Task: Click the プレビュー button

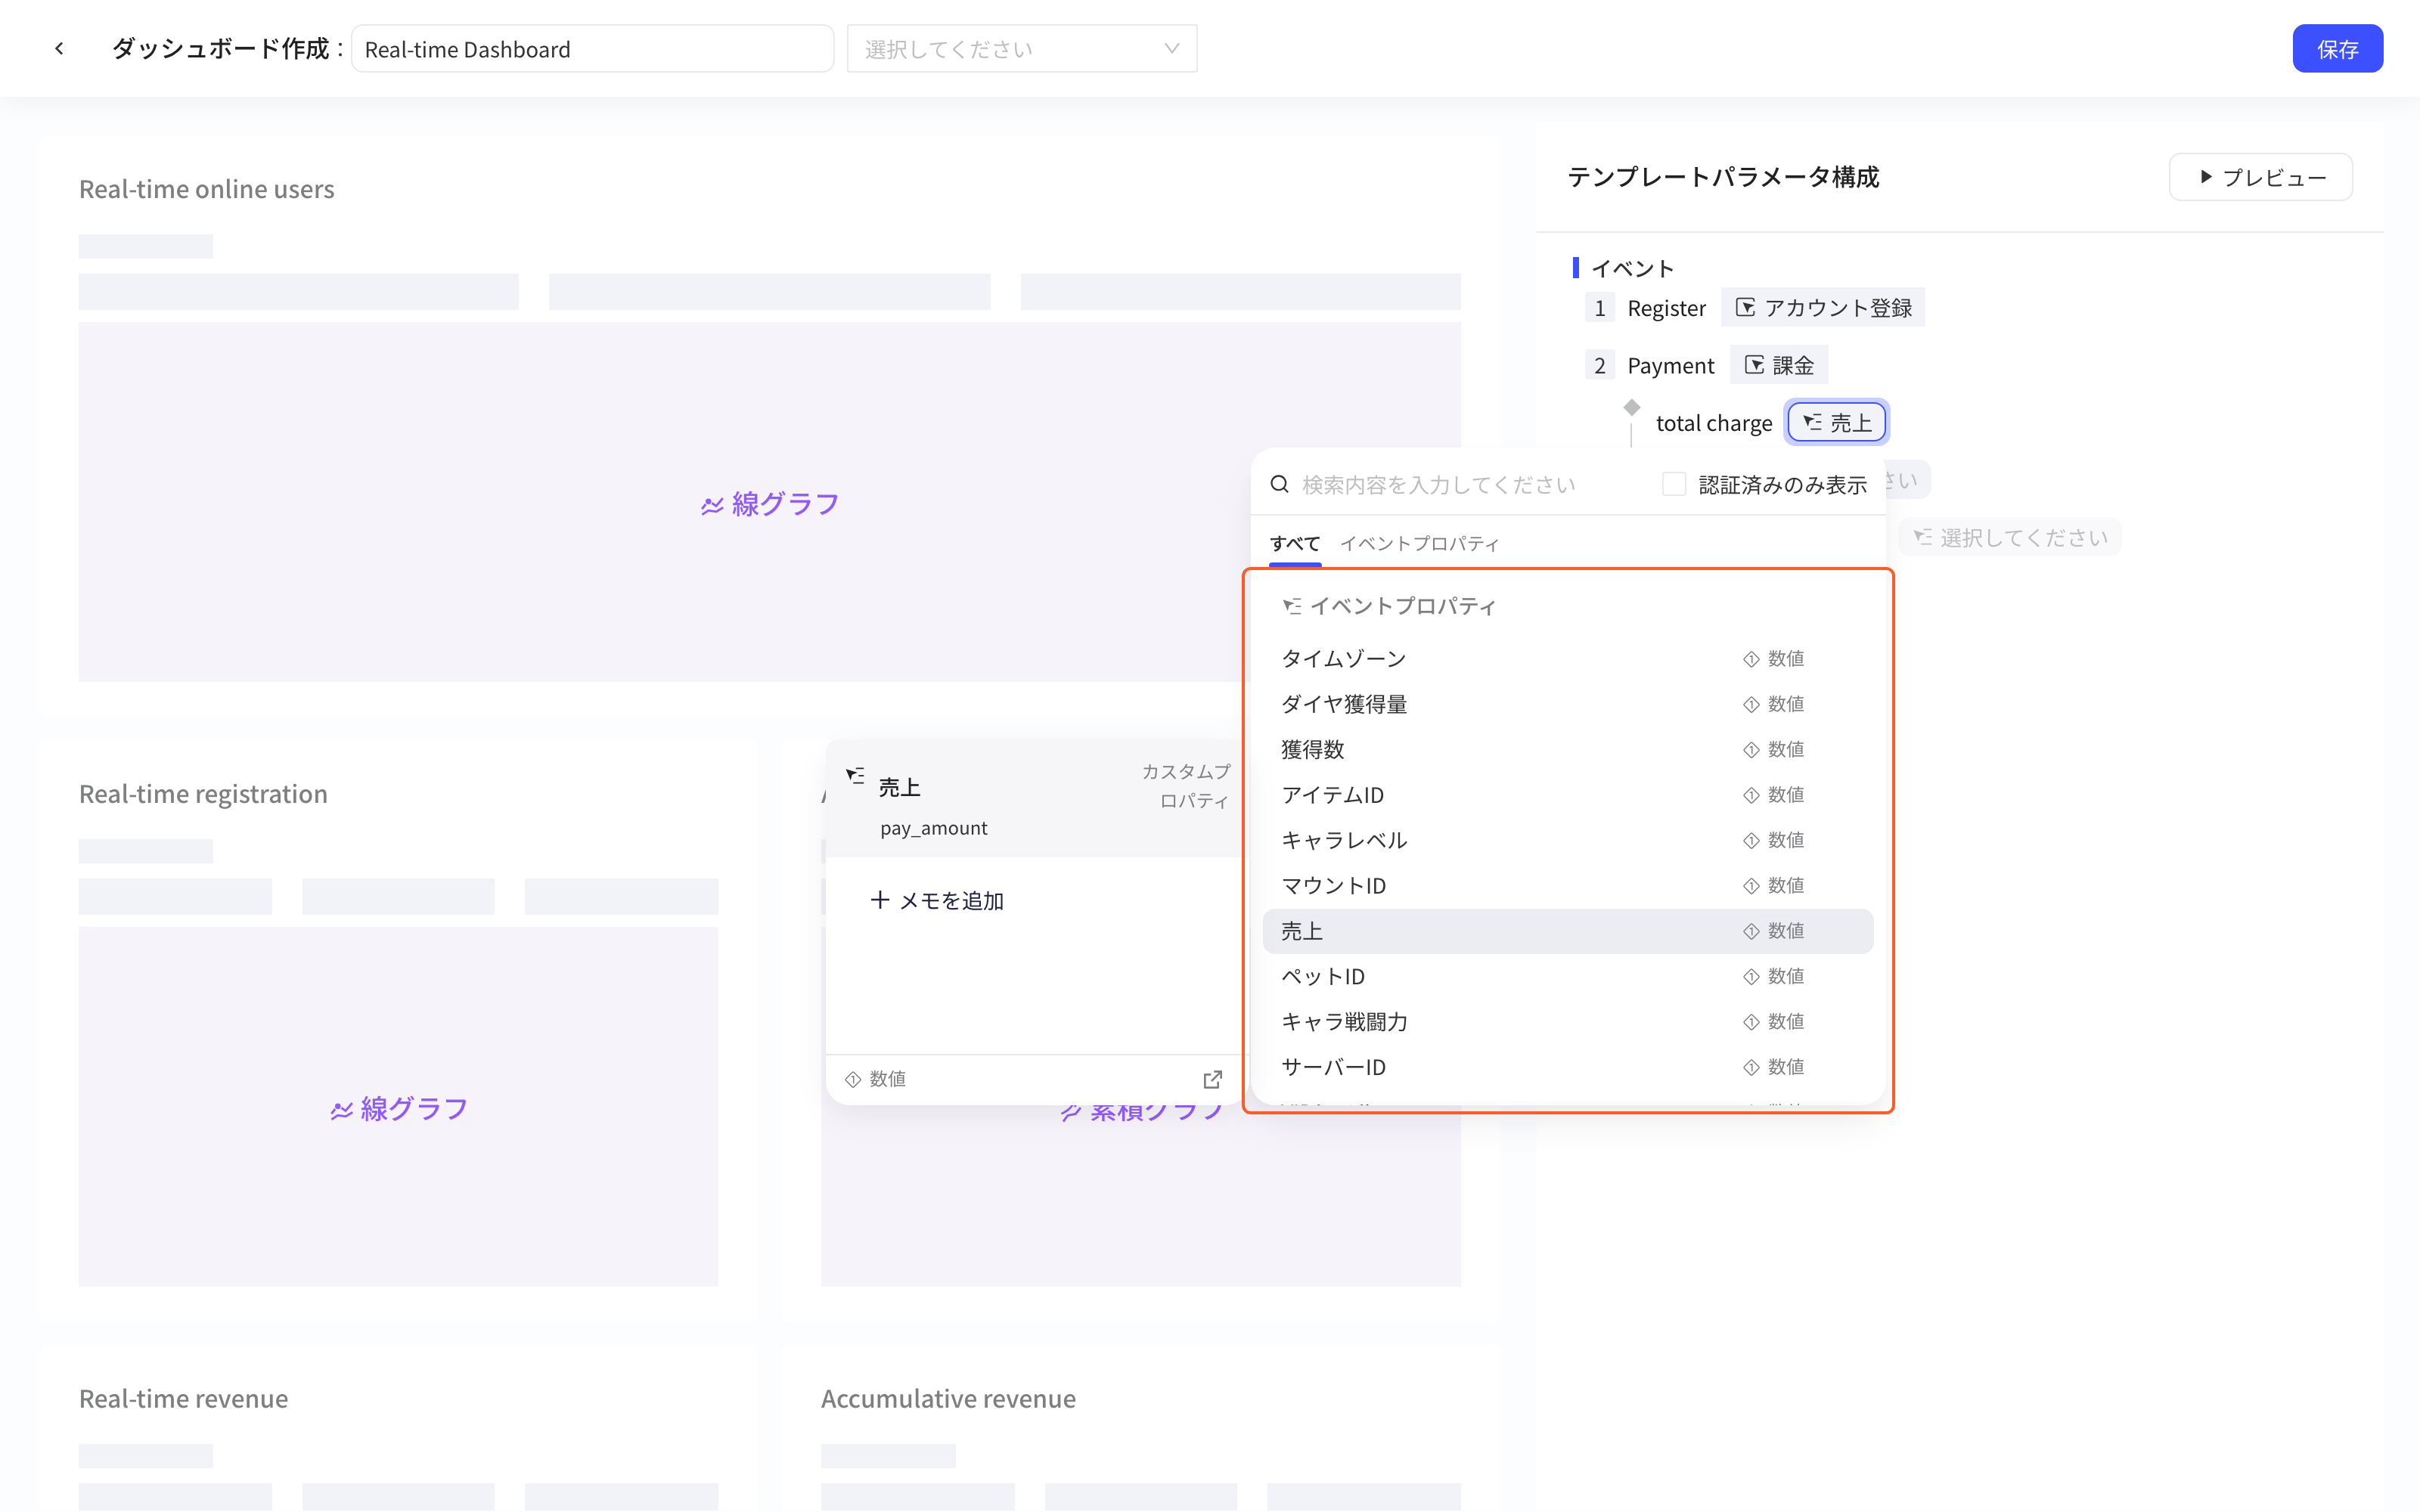Action: pos(2260,177)
